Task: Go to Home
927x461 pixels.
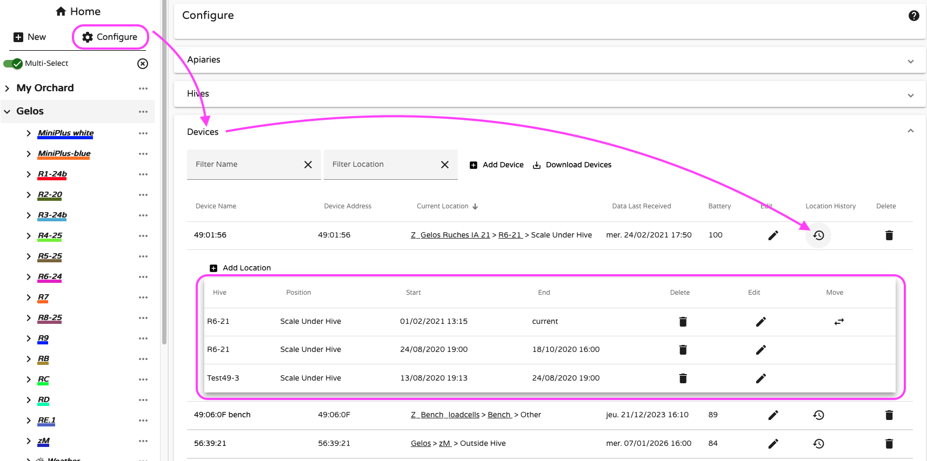Action: [78, 11]
